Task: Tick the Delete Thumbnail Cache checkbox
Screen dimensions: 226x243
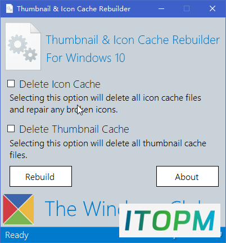Action: tap(11, 129)
